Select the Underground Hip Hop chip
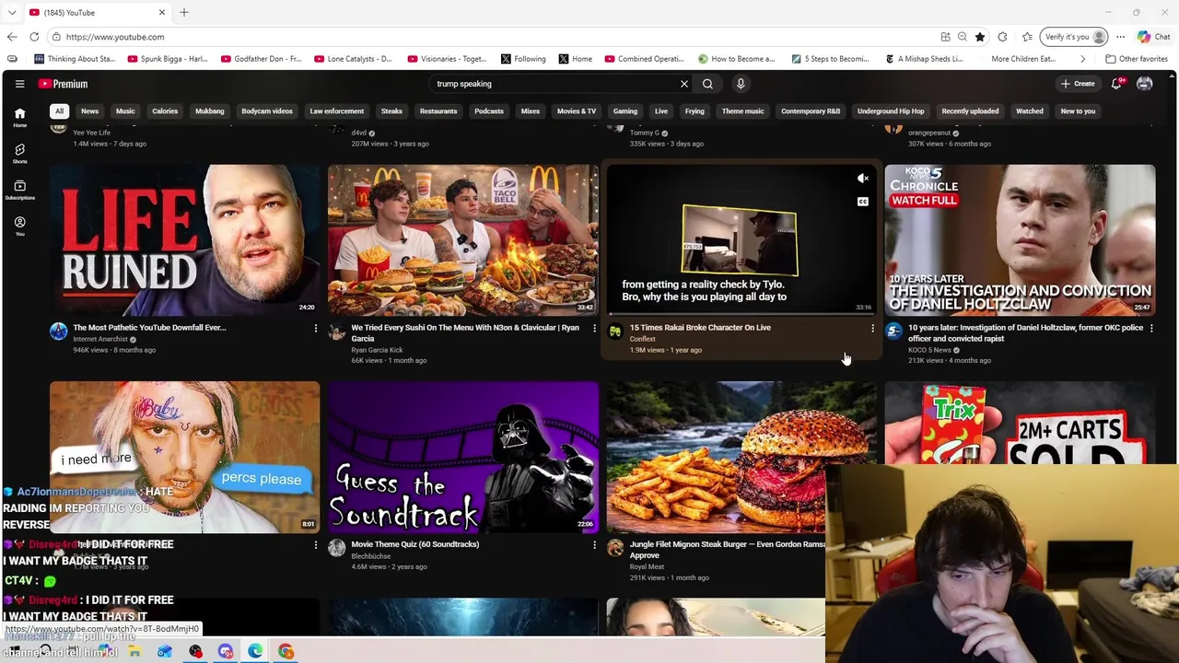The width and height of the screenshot is (1179, 663). click(x=891, y=111)
